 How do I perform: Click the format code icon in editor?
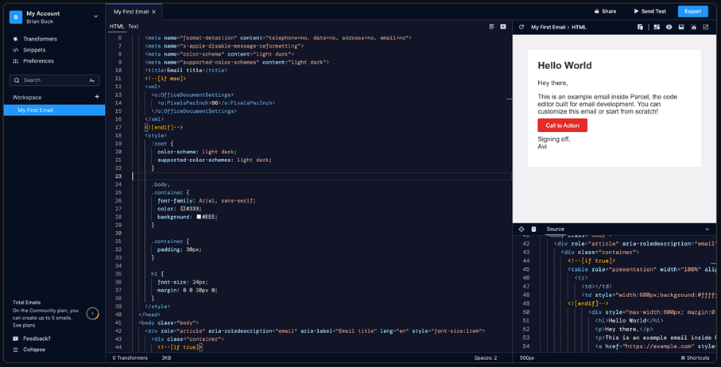click(492, 26)
